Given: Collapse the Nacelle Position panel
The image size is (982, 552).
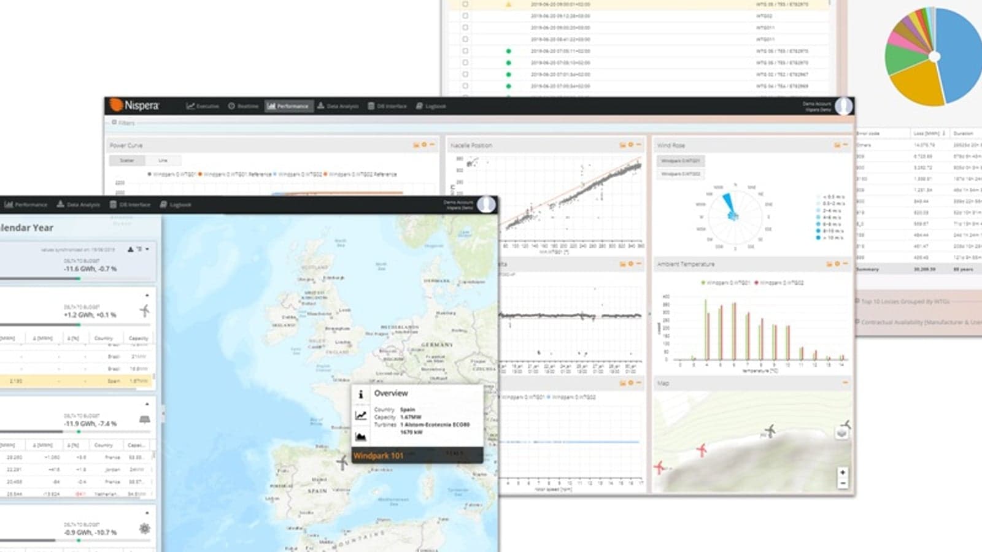Looking at the screenshot, I should coord(638,145).
